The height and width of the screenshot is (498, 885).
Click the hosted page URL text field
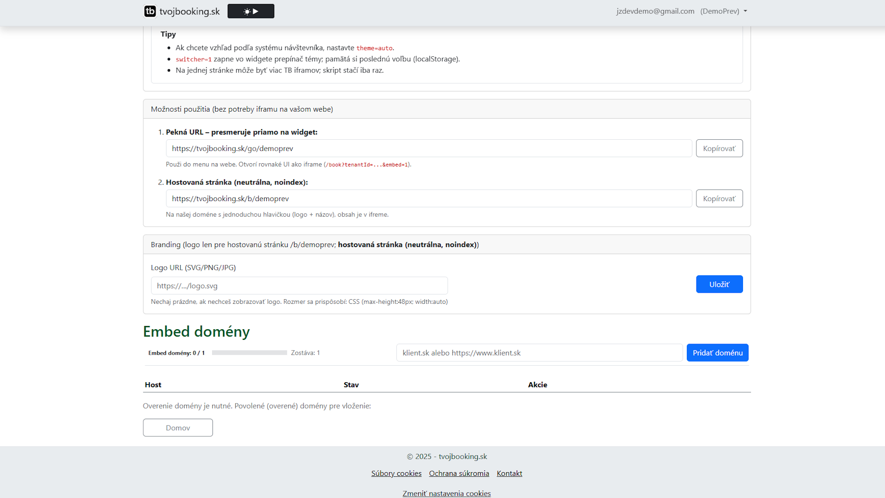click(x=429, y=199)
